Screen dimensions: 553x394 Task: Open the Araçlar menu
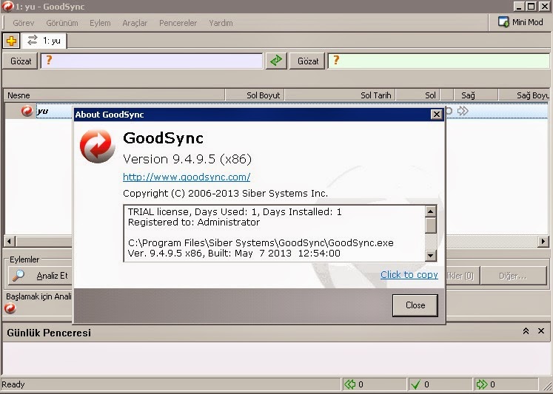tap(135, 23)
